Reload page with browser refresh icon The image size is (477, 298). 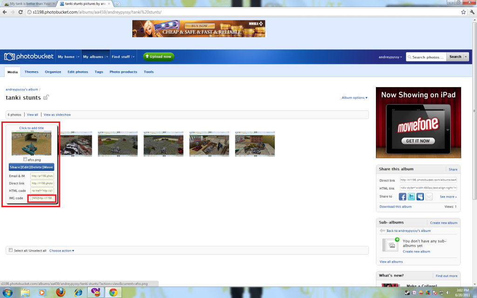coord(21,11)
